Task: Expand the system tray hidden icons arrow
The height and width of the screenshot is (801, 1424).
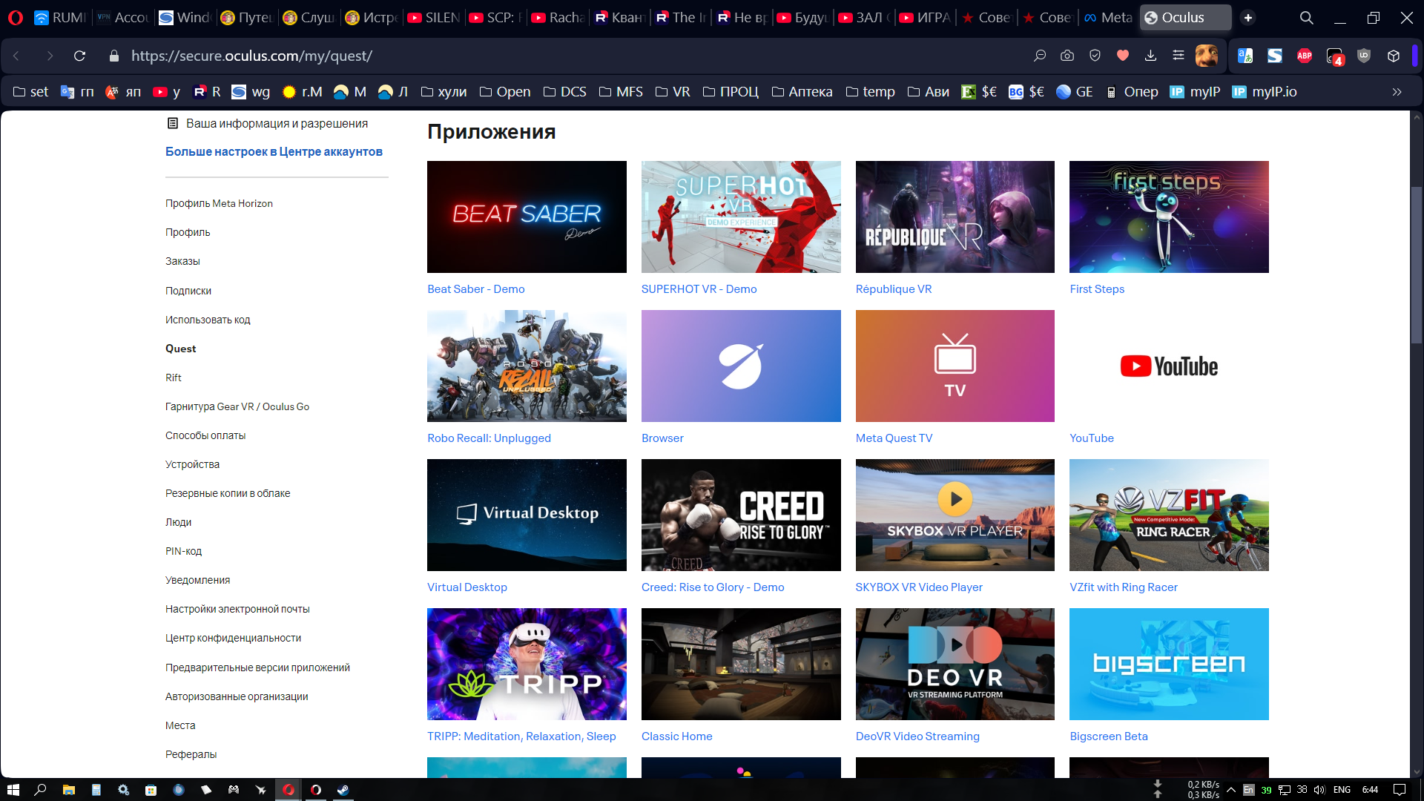Action: click(x=1231, y=790)
